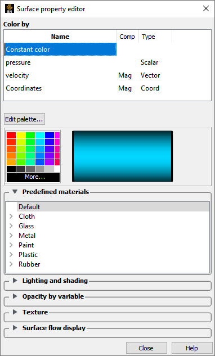Image resolution: width=215 pixels, height=356 pixels.
Task: Click the Mag component cell for velocity
Action: (125, 75)
